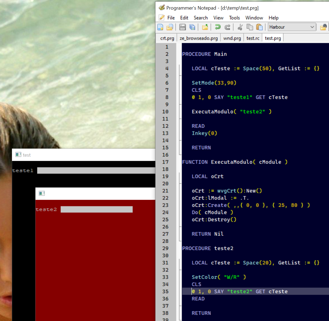
Task: Switch to the ze_browseado.prg tab
Action: 199,38
